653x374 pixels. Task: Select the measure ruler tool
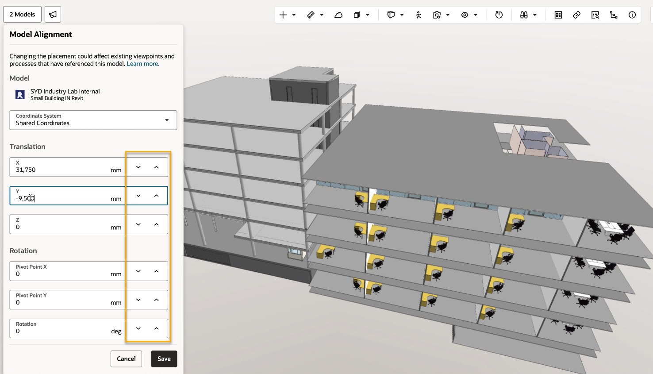pyautogui.click(x=311, y=15)
